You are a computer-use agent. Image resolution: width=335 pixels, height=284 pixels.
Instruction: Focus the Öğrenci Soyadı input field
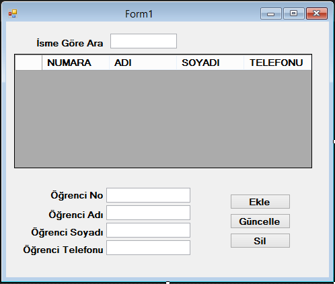pyautogui.click(x=148, y=230)
